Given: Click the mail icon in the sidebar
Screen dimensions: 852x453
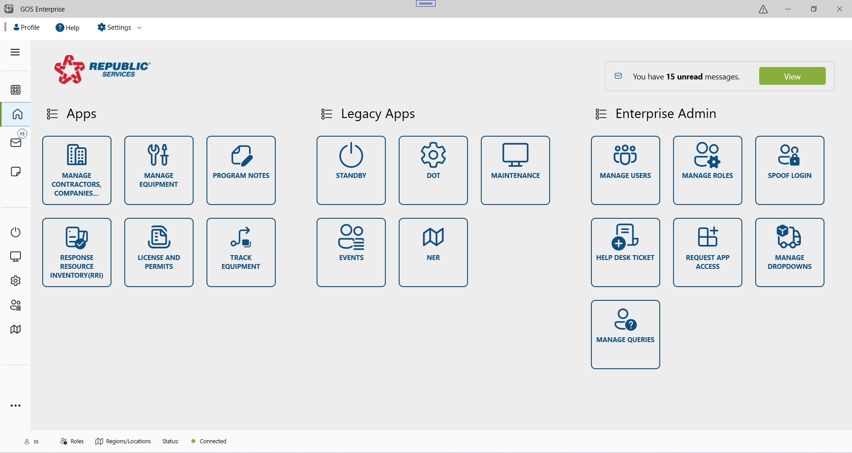Looking at the screenshot, I should tap(16, 143).
